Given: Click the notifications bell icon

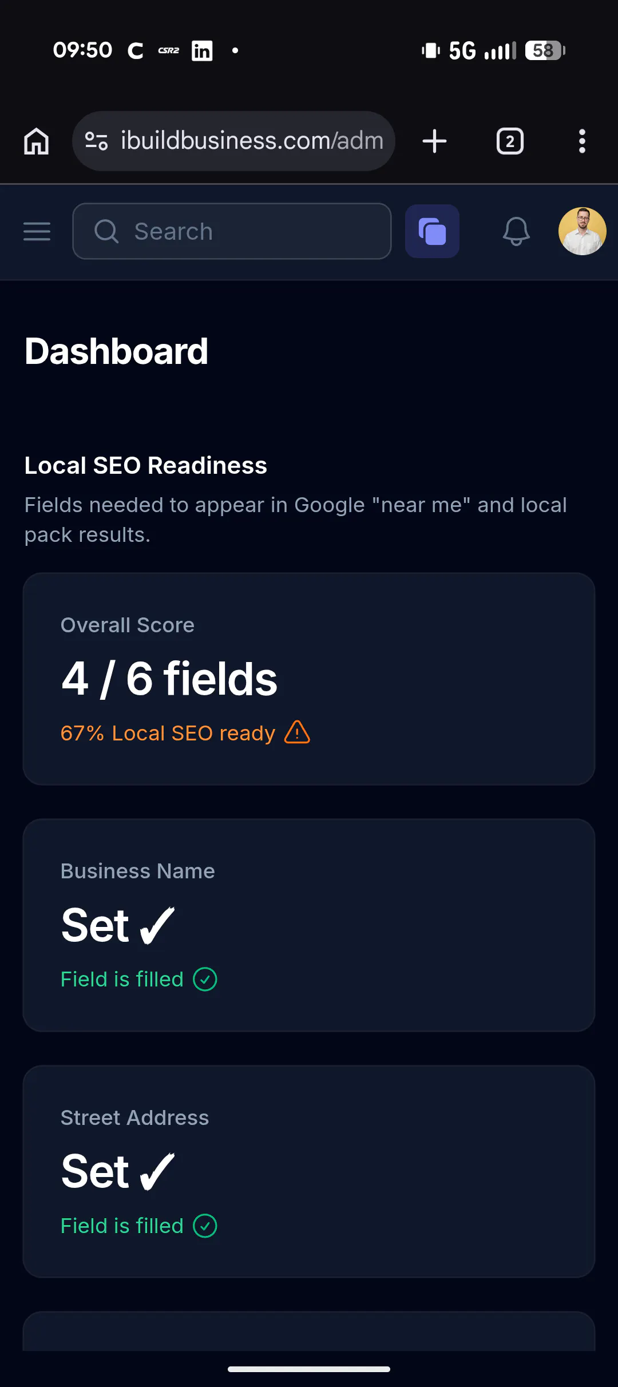Looking at the screenshot, I should (x=516, y=232).
